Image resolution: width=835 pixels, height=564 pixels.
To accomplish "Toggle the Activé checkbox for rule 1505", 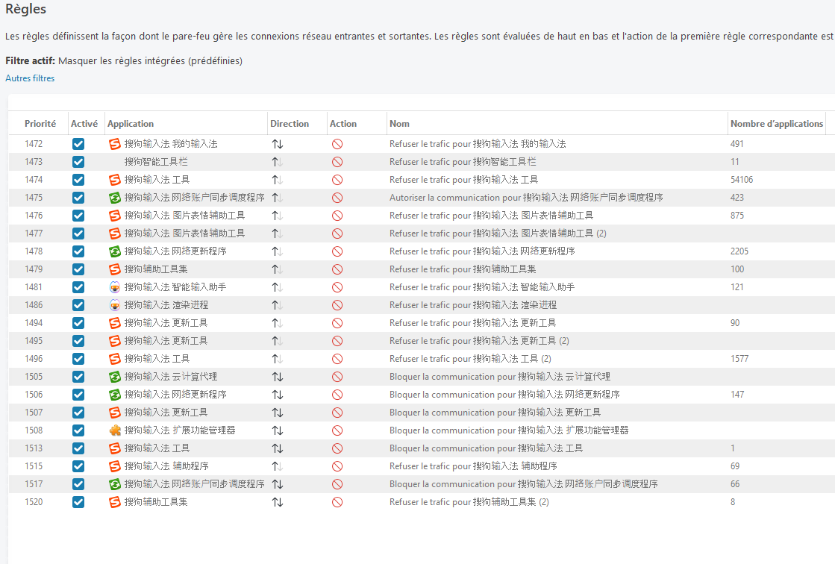I will tap(78, 377).
